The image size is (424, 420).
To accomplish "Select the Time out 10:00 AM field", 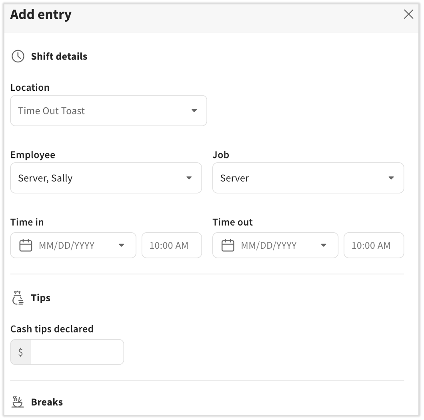I will 374,245.
